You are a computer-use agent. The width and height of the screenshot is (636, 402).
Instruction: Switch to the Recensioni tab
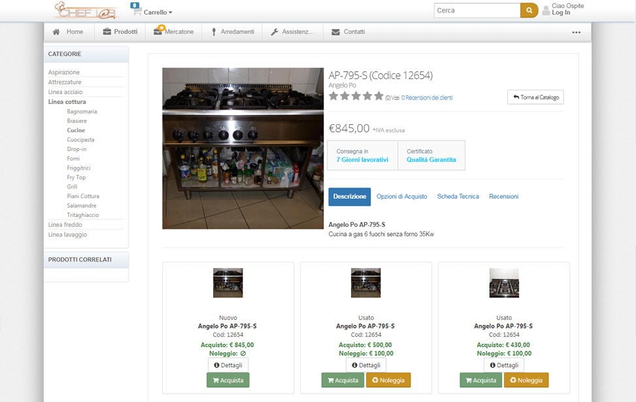tap(503, 196)
